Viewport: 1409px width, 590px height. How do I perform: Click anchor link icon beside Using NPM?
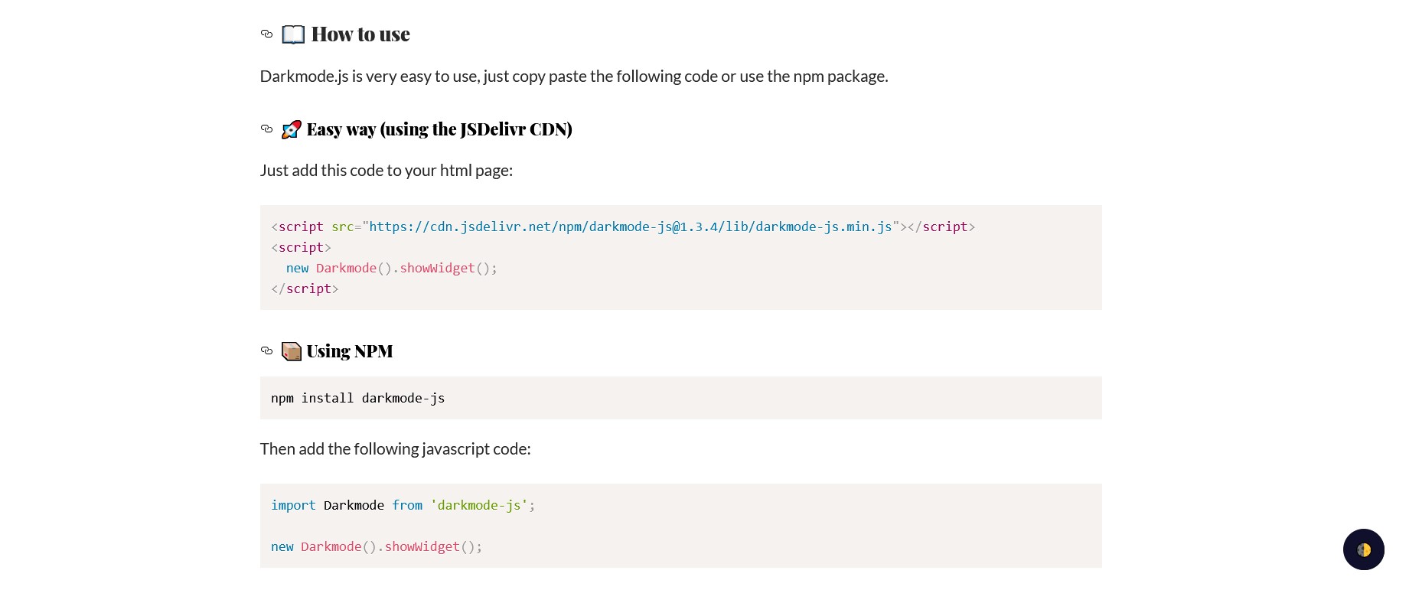point(266,350)
